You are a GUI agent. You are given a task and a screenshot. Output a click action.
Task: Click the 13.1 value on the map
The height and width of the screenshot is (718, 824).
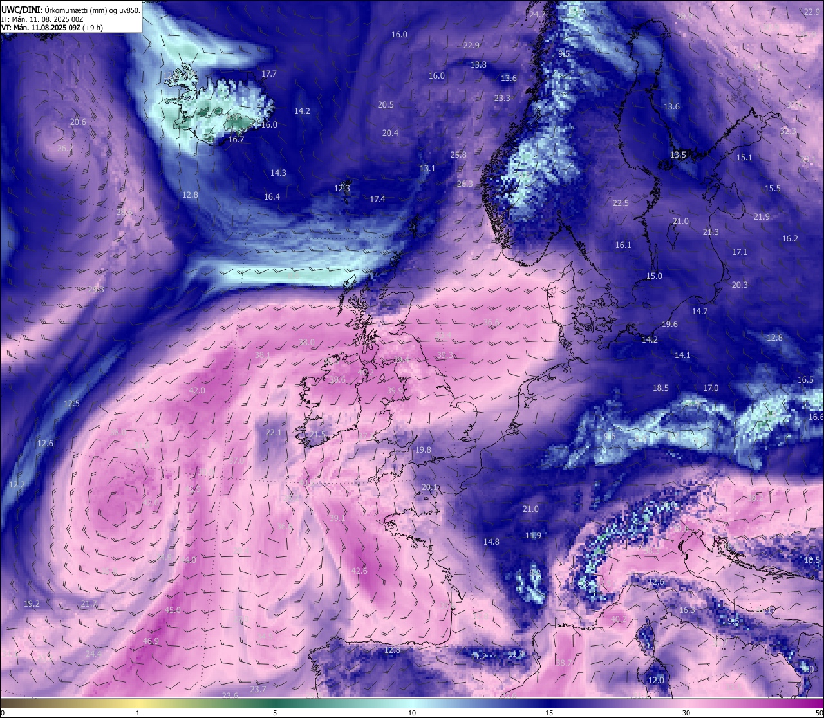[x=427, y=169]
